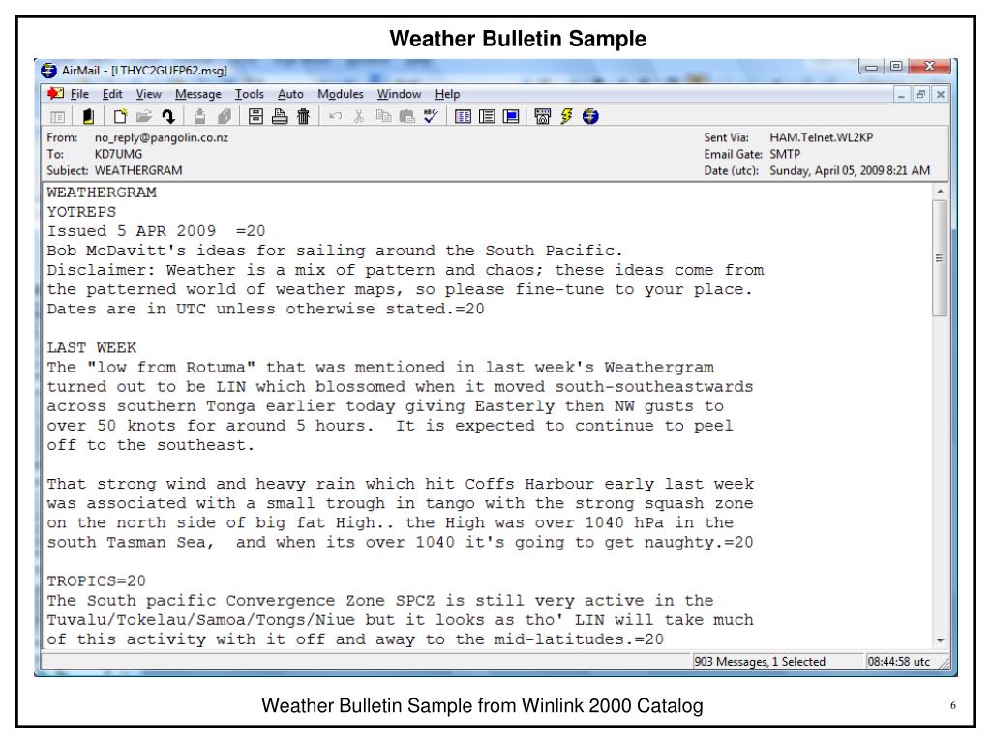Viewport: 991px width, 743px height.
Task: Minimize the AirMail application window
Action: (872, 67)
